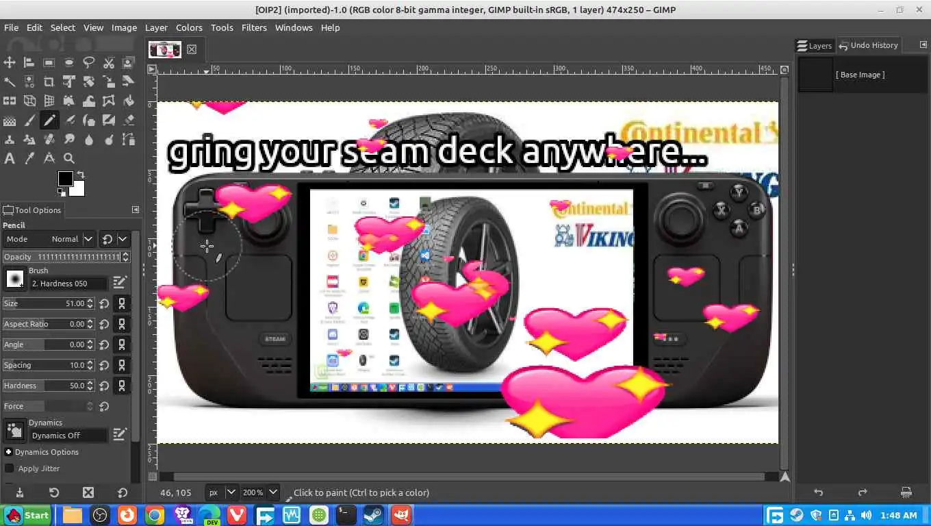The width and height of the screenshot is (931, 526).
Task: Switch to the Undo History tab
Action: click(x=868, y=45)
